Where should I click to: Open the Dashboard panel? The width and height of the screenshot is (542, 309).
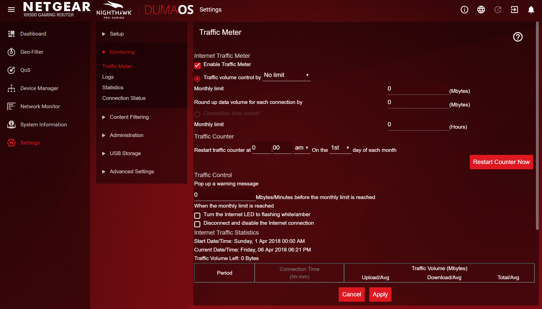tap(33, 34)
